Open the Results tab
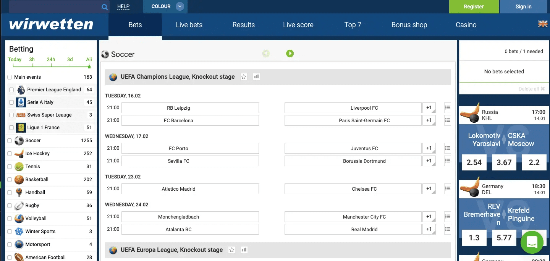Image resolution: width=550 pixels, height=261 pixels. pos(244,25)
